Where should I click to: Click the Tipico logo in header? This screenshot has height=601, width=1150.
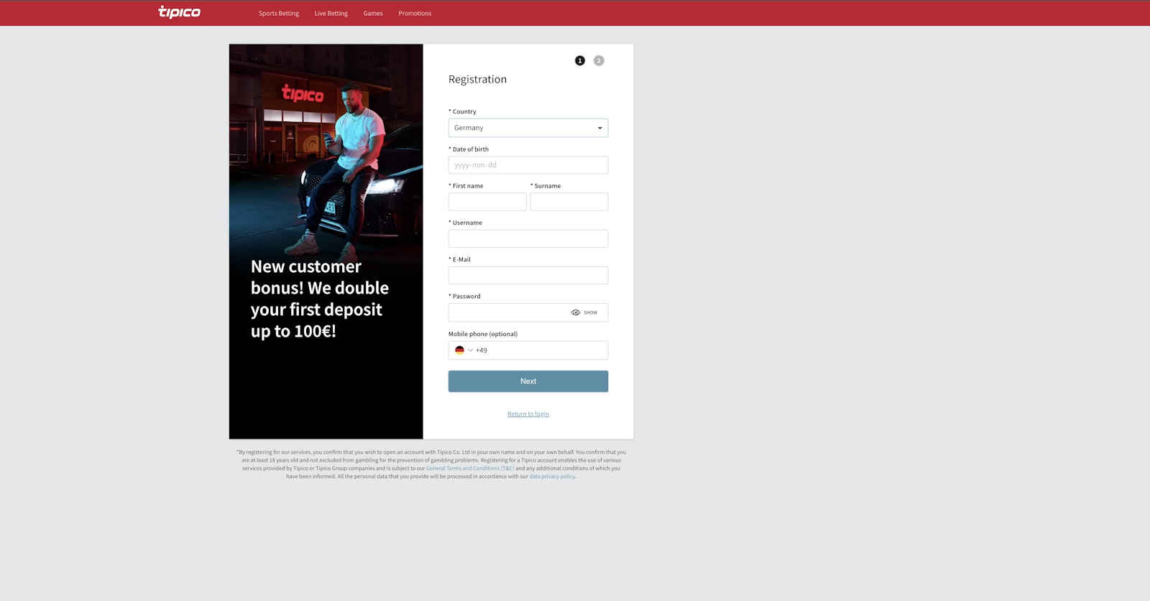(179, 12)
